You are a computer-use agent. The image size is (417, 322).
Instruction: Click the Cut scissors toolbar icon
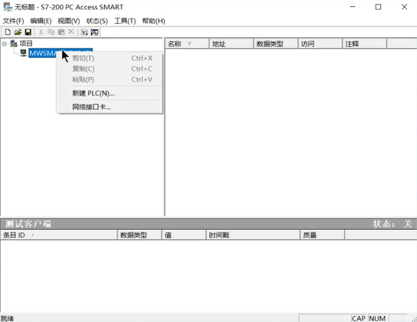tap(41, 32)
